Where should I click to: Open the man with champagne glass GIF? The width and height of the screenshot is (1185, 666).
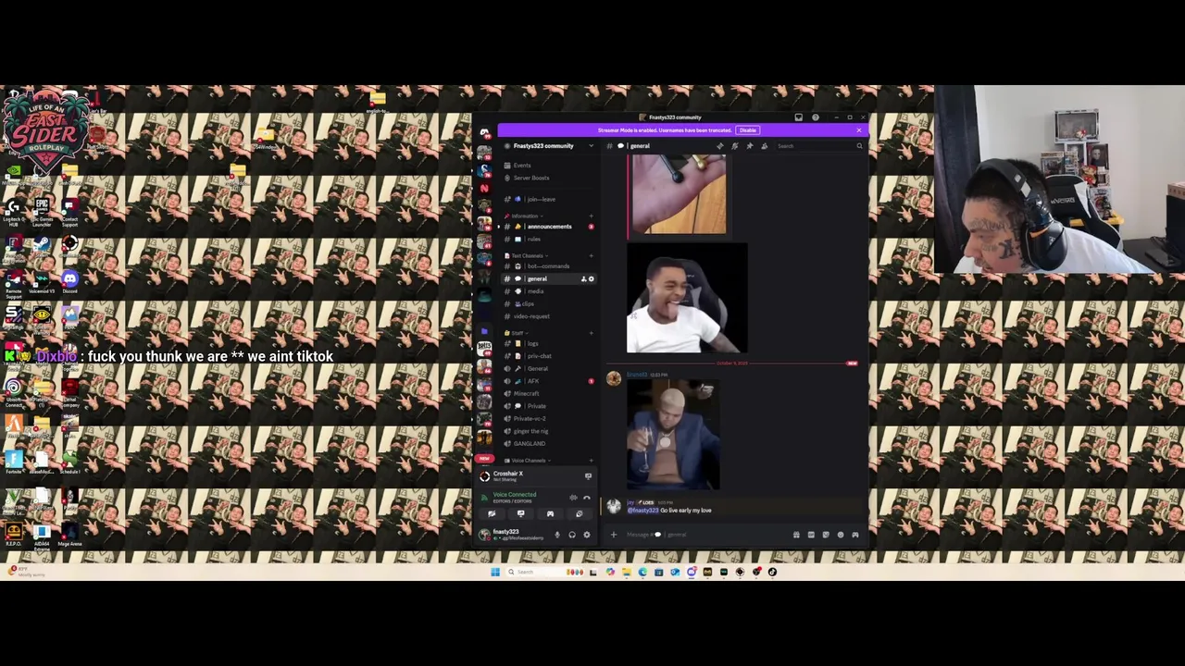(x=673, y=435)
